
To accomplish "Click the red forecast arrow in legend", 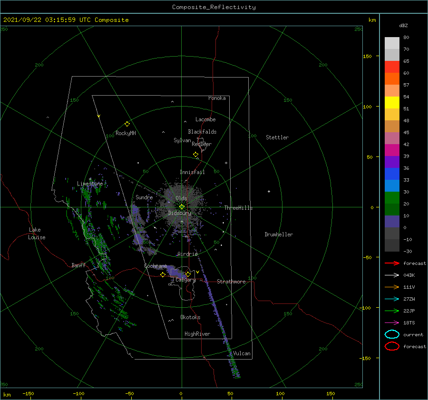I will pyautogui.click(x=392, y=263).
